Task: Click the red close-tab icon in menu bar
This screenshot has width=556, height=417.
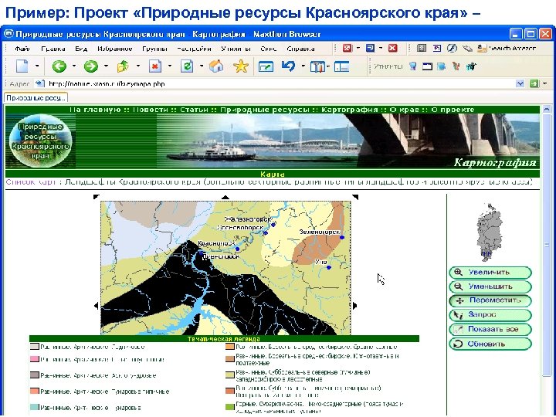Action: tap(347, 48)
